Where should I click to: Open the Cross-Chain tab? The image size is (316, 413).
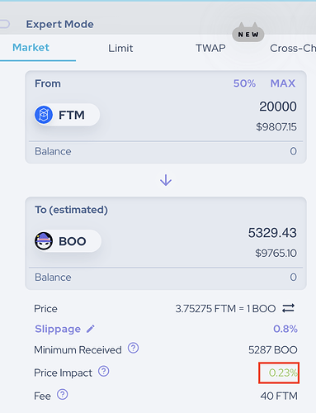[293, 48]
